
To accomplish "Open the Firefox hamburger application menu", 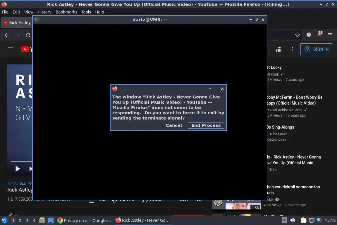I will [330, 35].
